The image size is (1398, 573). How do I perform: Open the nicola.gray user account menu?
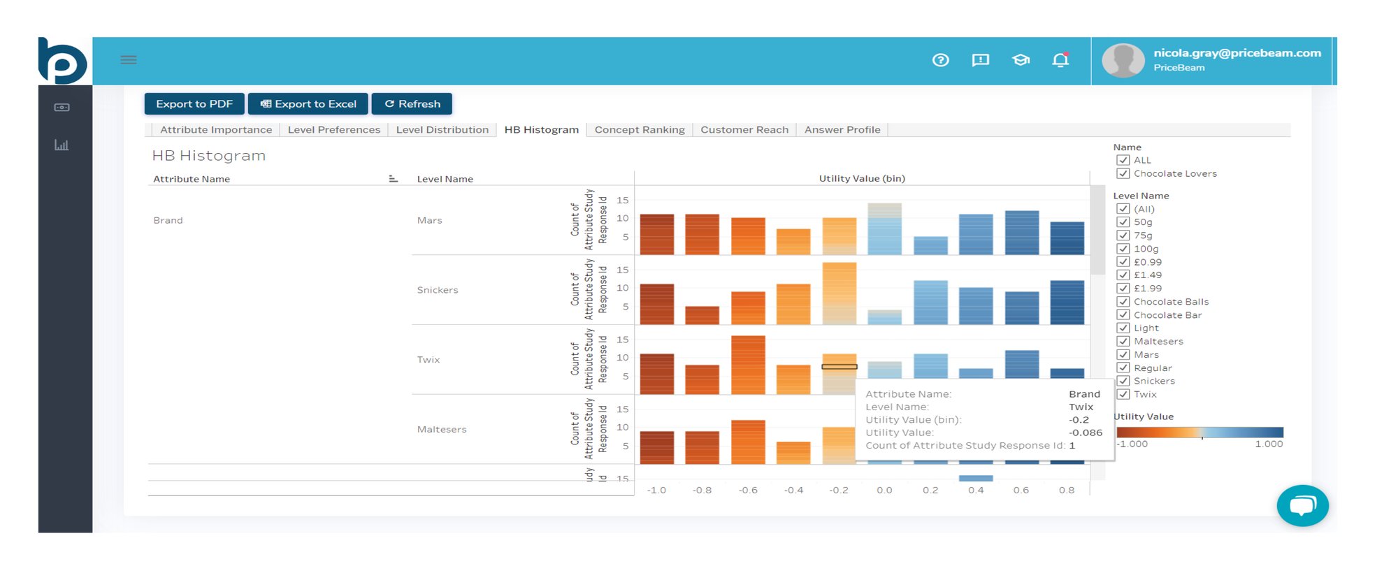(1213, 60)
